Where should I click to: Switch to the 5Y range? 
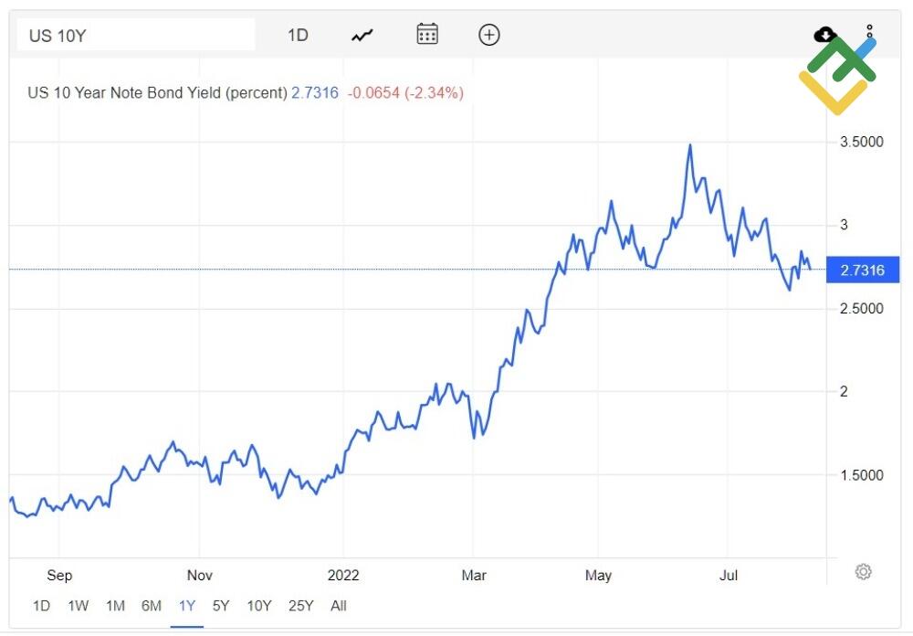point(219,606)
